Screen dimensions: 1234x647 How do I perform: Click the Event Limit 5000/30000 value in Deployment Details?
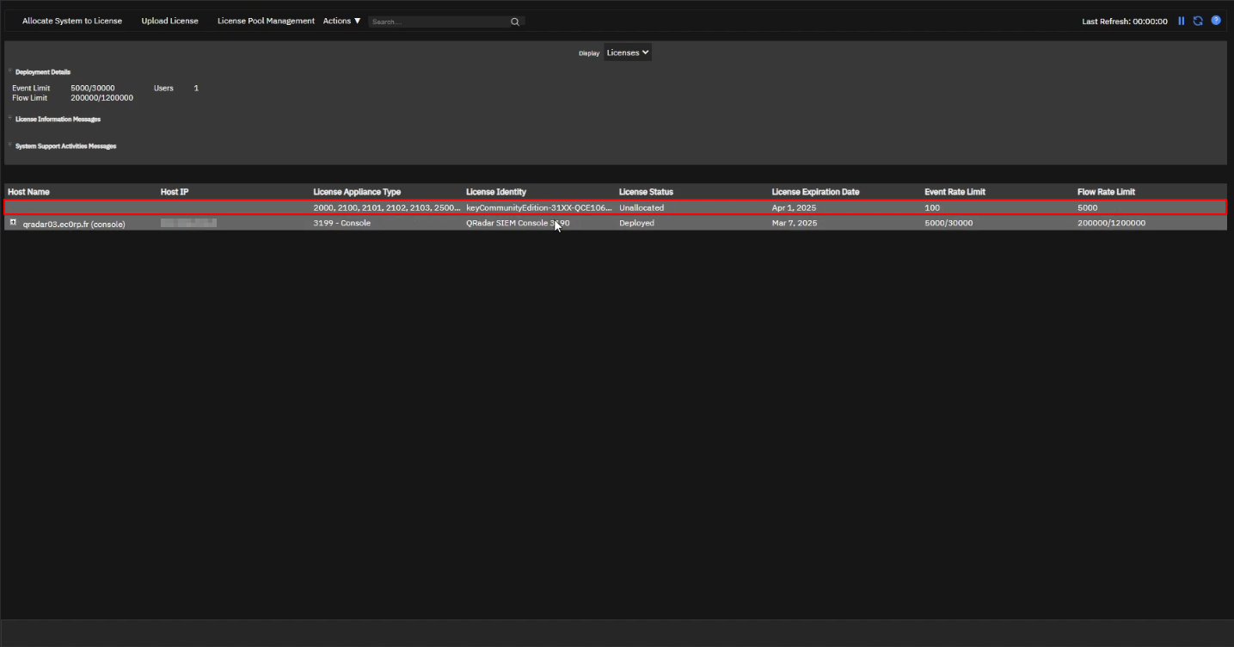coord(93,88)
